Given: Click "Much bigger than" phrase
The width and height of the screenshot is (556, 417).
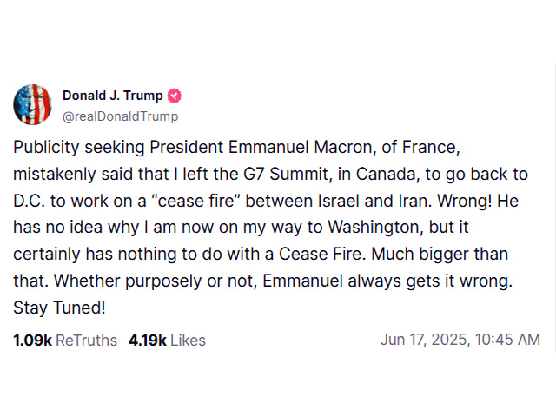Looking at the screenshot, I should [440, 255].
